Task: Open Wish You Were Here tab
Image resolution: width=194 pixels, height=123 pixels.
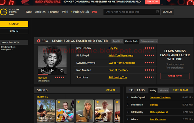Action: (x=121, y=55)
